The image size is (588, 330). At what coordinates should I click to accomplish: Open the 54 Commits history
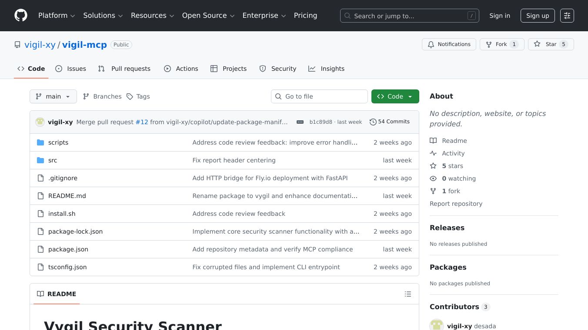point(390,122)
